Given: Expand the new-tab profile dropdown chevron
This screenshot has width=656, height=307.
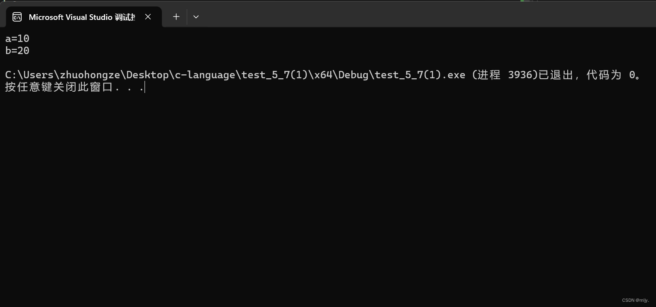Looking at the screenshot, I should point(196,17).
